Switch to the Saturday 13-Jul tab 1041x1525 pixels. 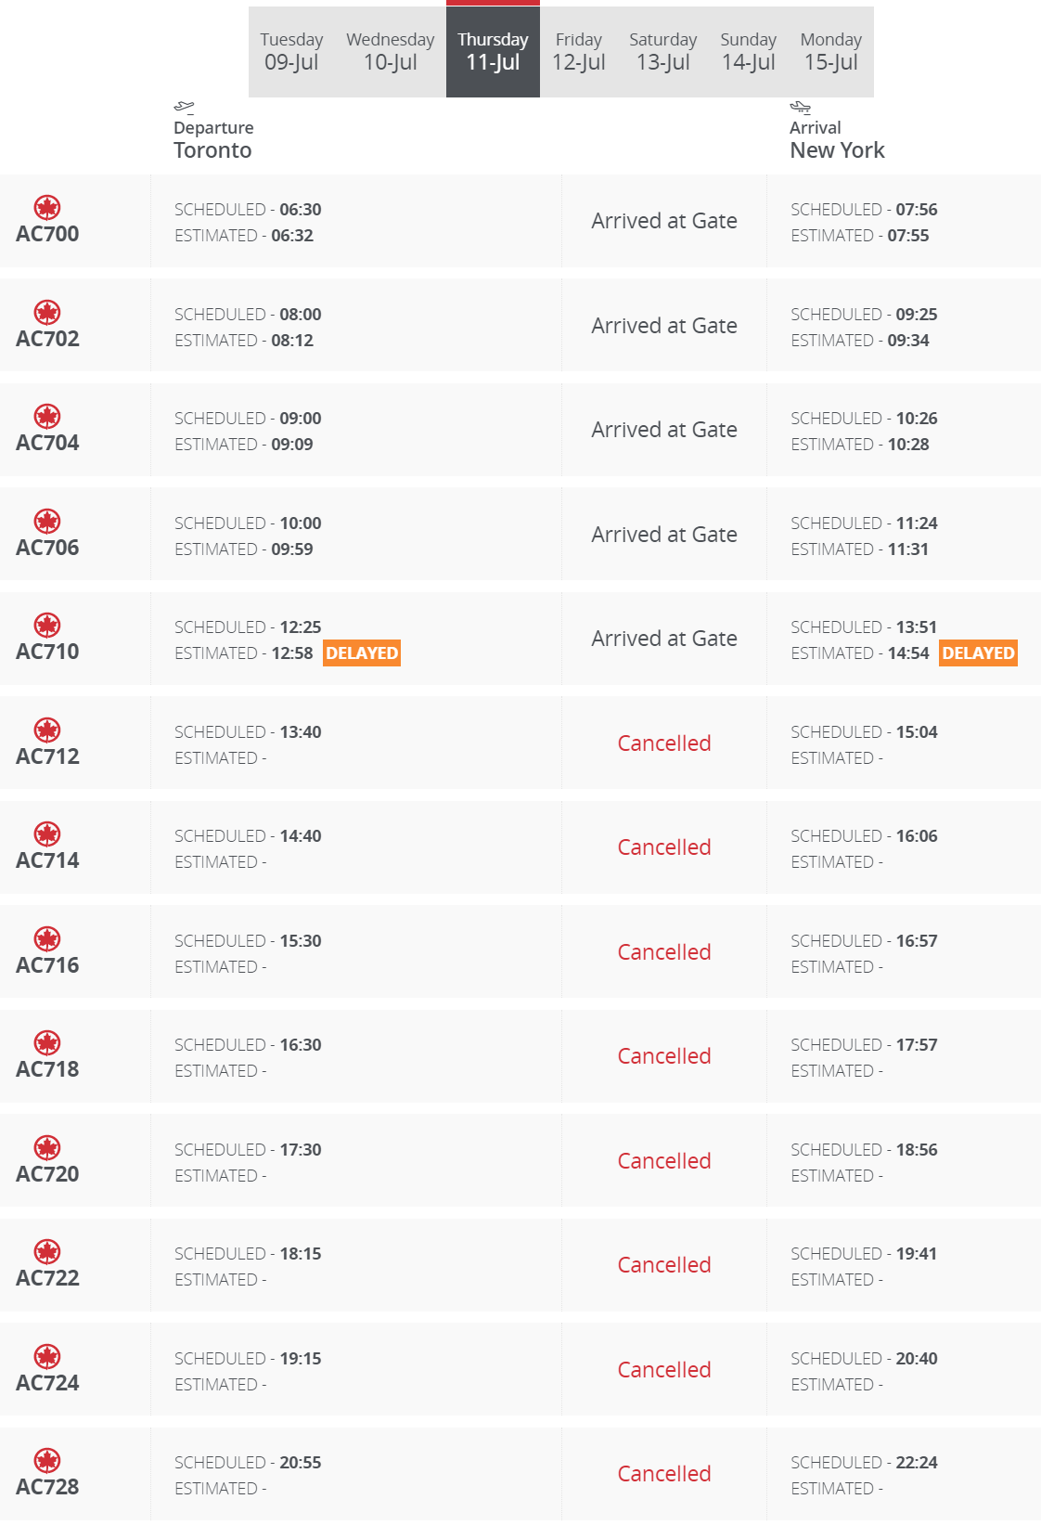click(x=663, y=52)
